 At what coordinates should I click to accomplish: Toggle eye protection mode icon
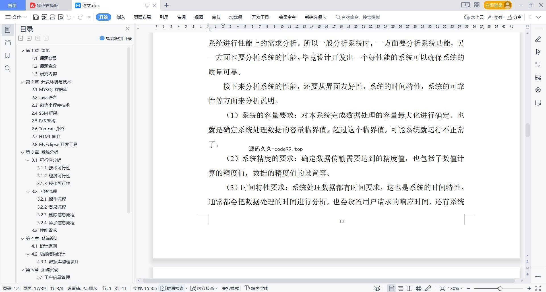(377, 288)
